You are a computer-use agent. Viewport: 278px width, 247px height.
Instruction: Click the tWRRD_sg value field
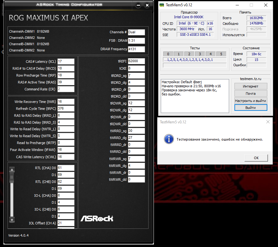136,131
